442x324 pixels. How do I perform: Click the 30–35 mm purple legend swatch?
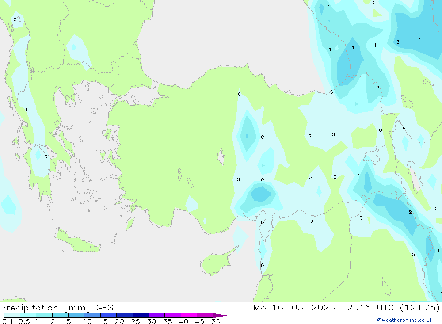click(x=156, y=315)
